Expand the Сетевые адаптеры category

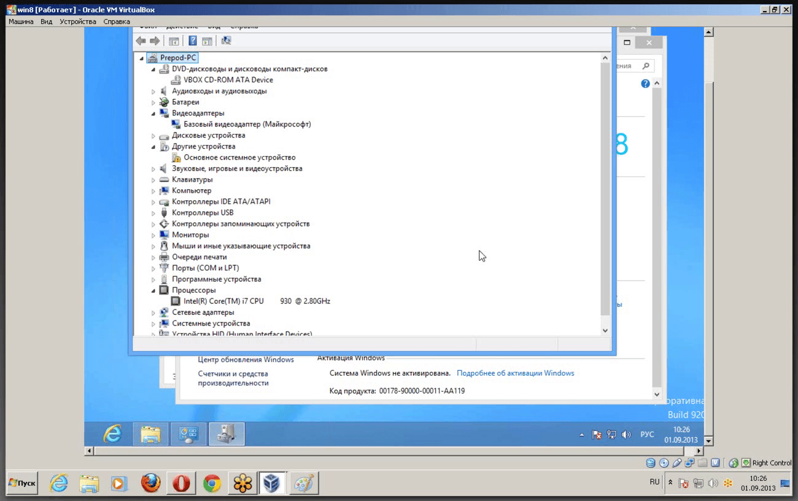point(153,313)
